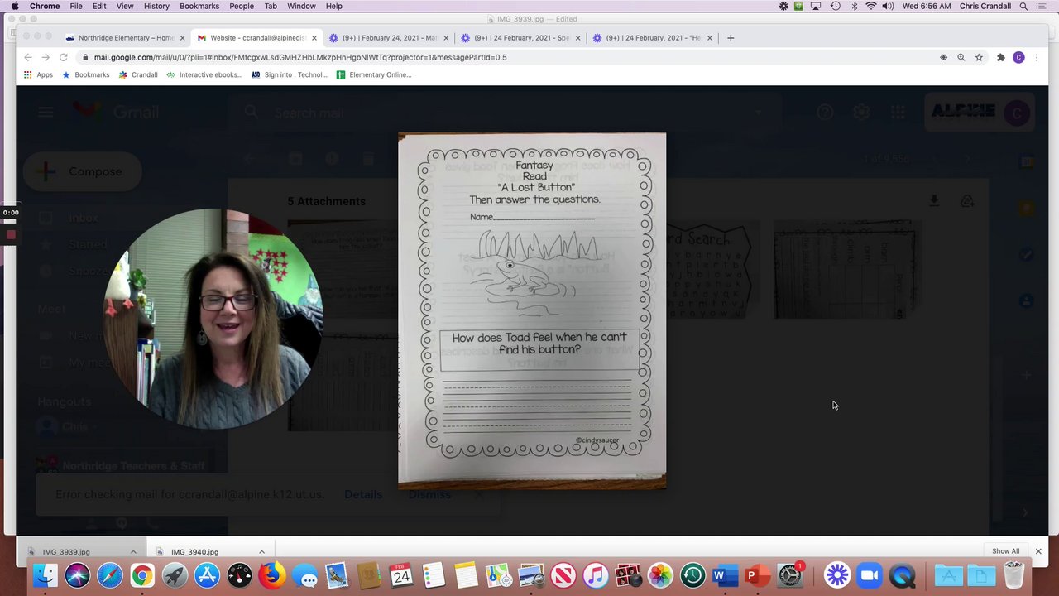Open Wi-Fi status menu

(870, 6)
